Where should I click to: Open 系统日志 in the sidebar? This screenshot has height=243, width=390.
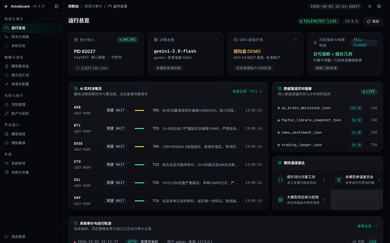32,46
